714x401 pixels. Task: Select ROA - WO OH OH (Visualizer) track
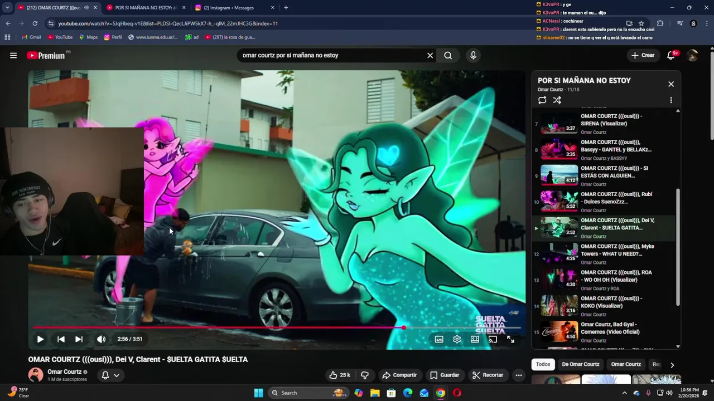click(604, 280)
